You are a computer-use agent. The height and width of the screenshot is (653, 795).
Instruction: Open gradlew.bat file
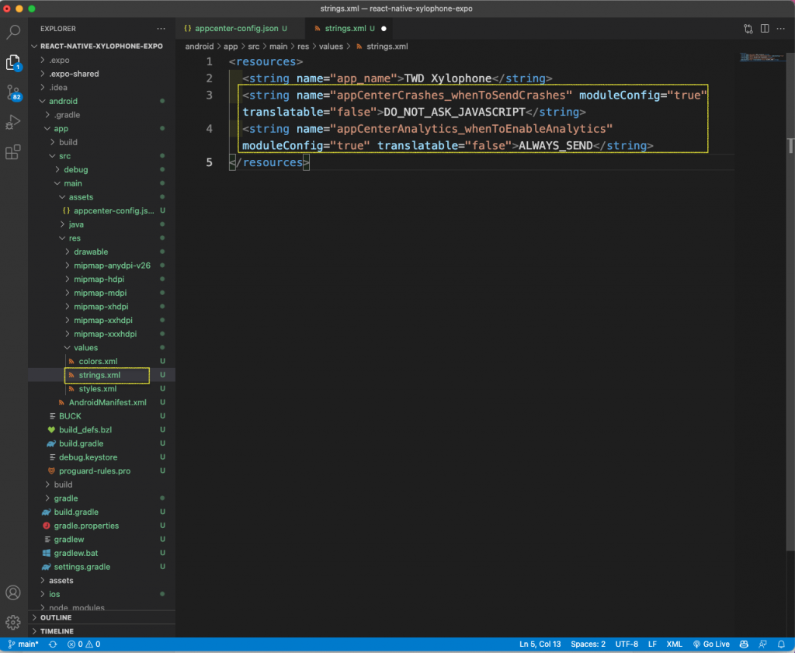tap(102, 553)
